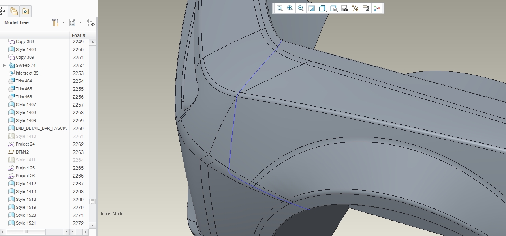Screen dimensions: 506x236
Task: Open the Saved Orientations icon
Action: [334, 8]
